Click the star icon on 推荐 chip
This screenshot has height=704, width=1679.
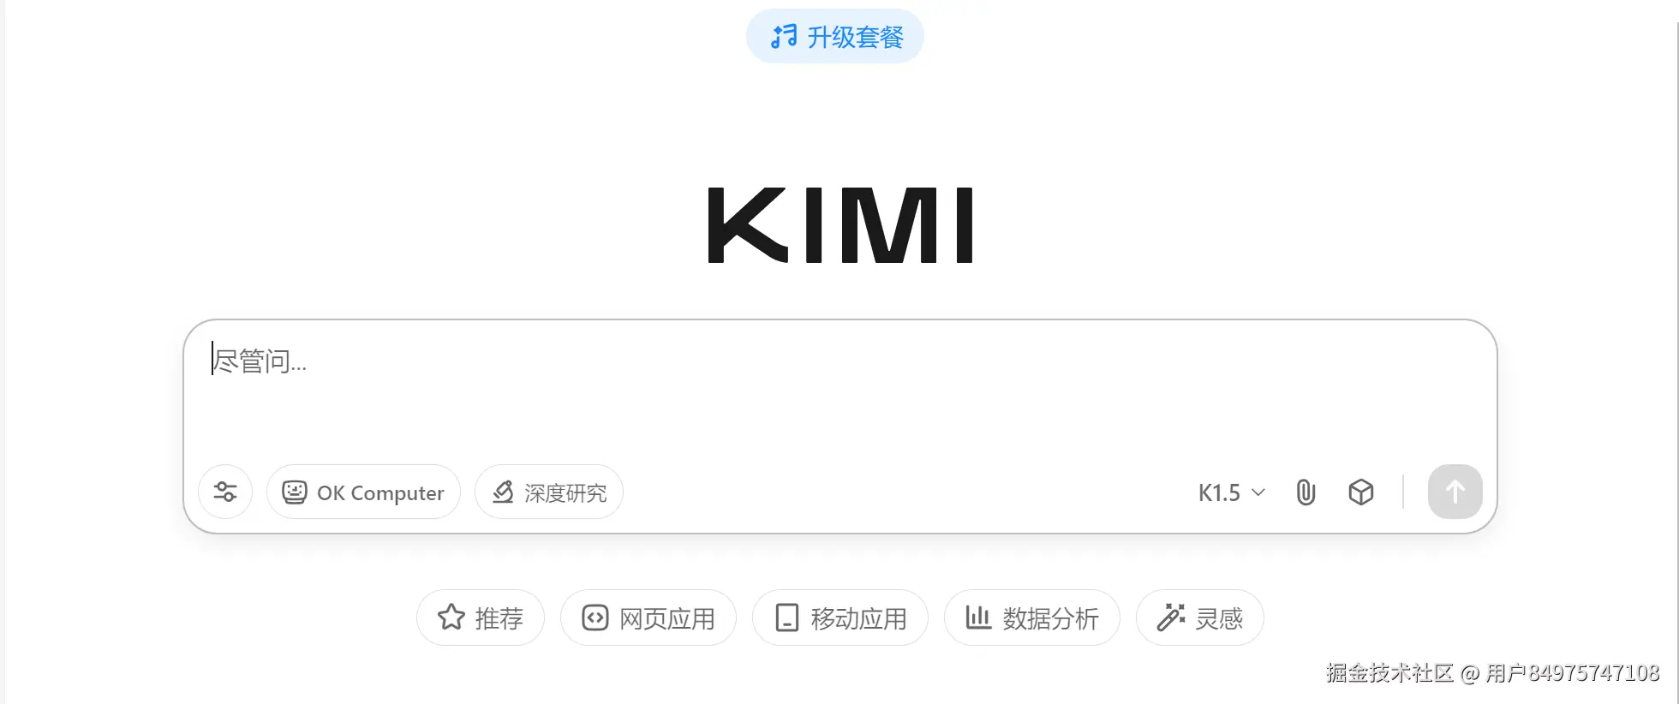click(x=451, y=617)
